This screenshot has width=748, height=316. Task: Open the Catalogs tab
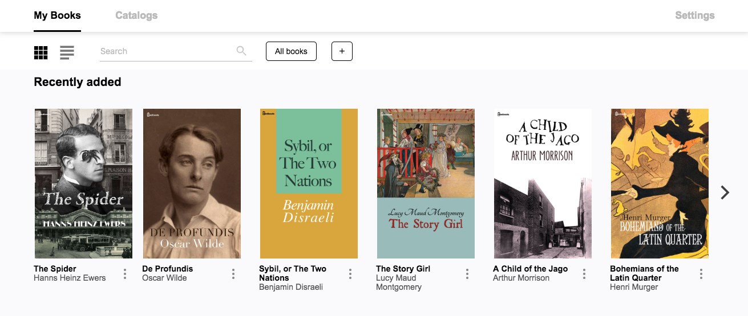click(x=136, y=15)
